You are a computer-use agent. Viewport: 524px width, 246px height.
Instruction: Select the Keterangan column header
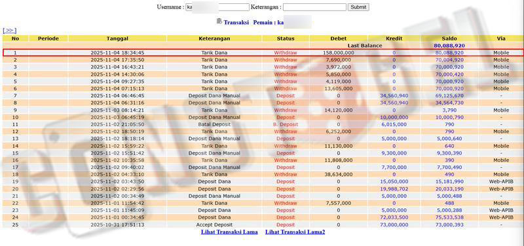(x=214, y=38)
